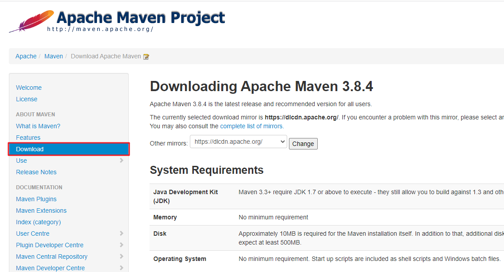Open the Features sidebar link

click(x=28, y=138)
